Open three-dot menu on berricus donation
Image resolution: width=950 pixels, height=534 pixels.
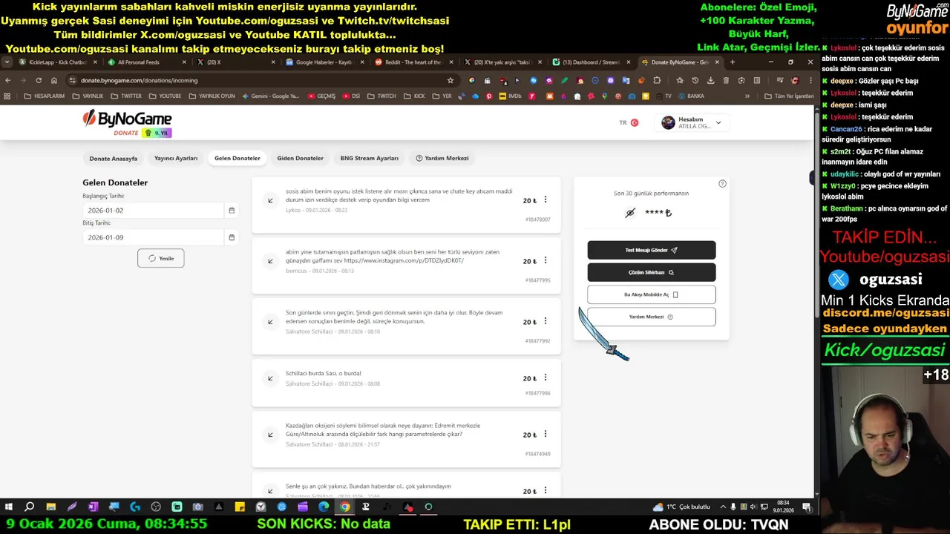click(x=546, y=260)
